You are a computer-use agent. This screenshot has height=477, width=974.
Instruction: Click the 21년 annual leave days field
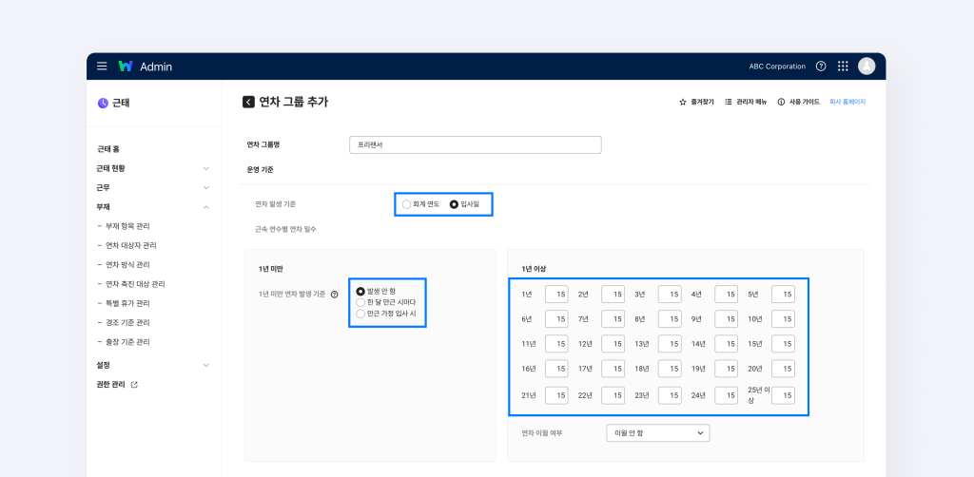[556, 395]
